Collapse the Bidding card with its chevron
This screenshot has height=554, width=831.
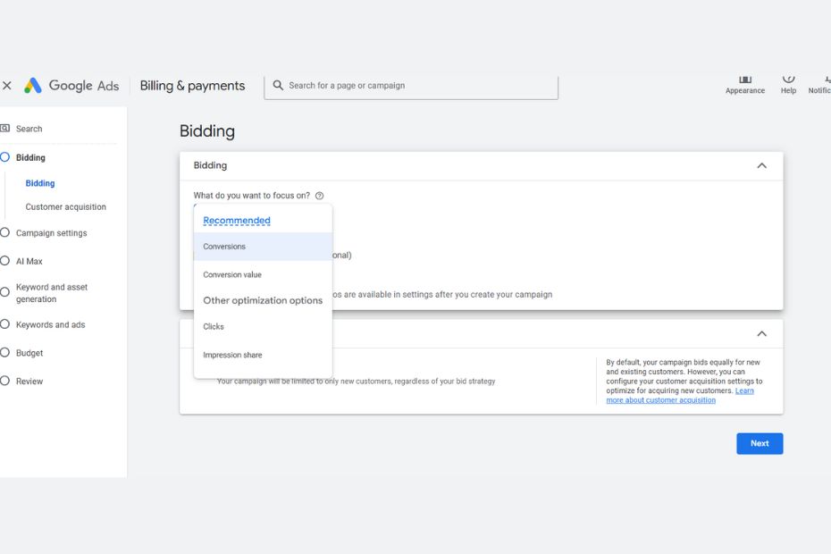coord(761,165)
